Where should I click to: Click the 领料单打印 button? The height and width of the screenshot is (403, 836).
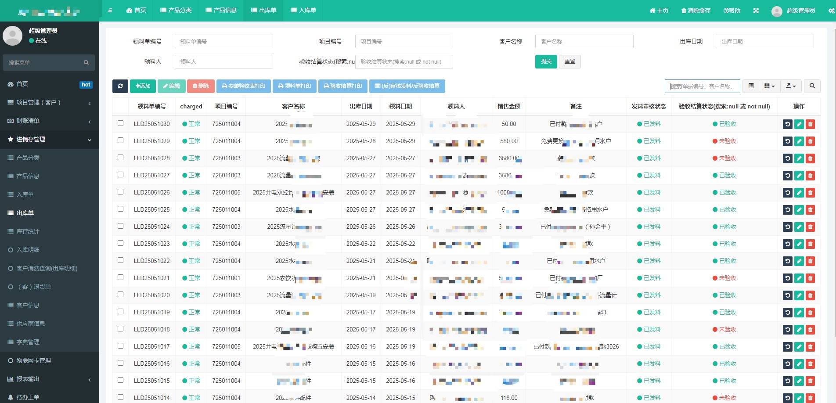tap(295, 86)
